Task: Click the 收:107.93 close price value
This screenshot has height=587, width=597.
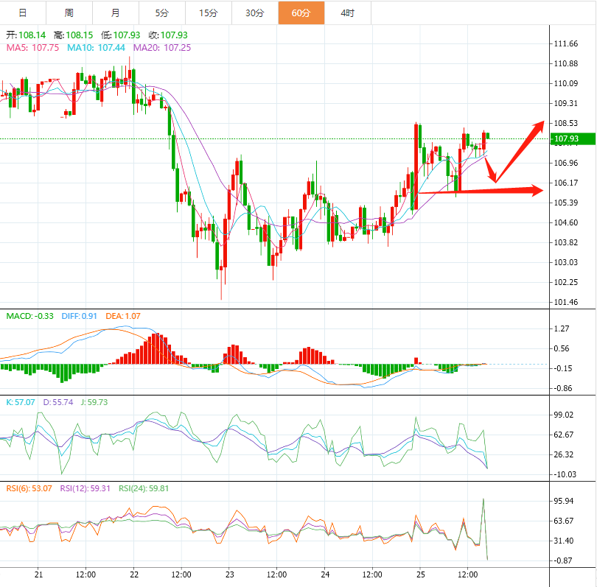Action: (168, 35)
